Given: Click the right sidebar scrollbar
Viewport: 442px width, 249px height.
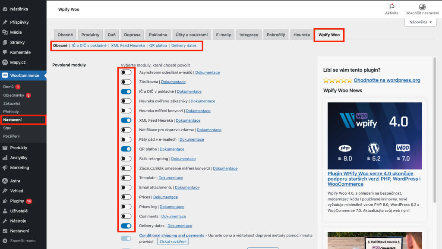Looking at the screenshot, I should click(434, 129).
